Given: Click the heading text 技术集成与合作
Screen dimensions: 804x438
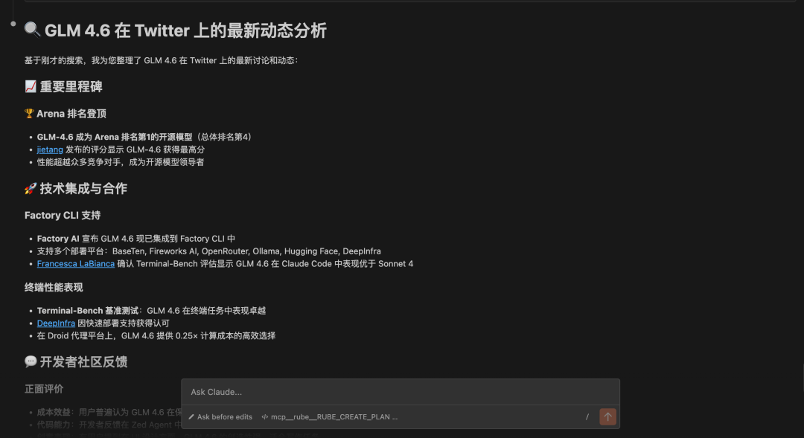Looking at the screenshot, I should click(83, 189).
